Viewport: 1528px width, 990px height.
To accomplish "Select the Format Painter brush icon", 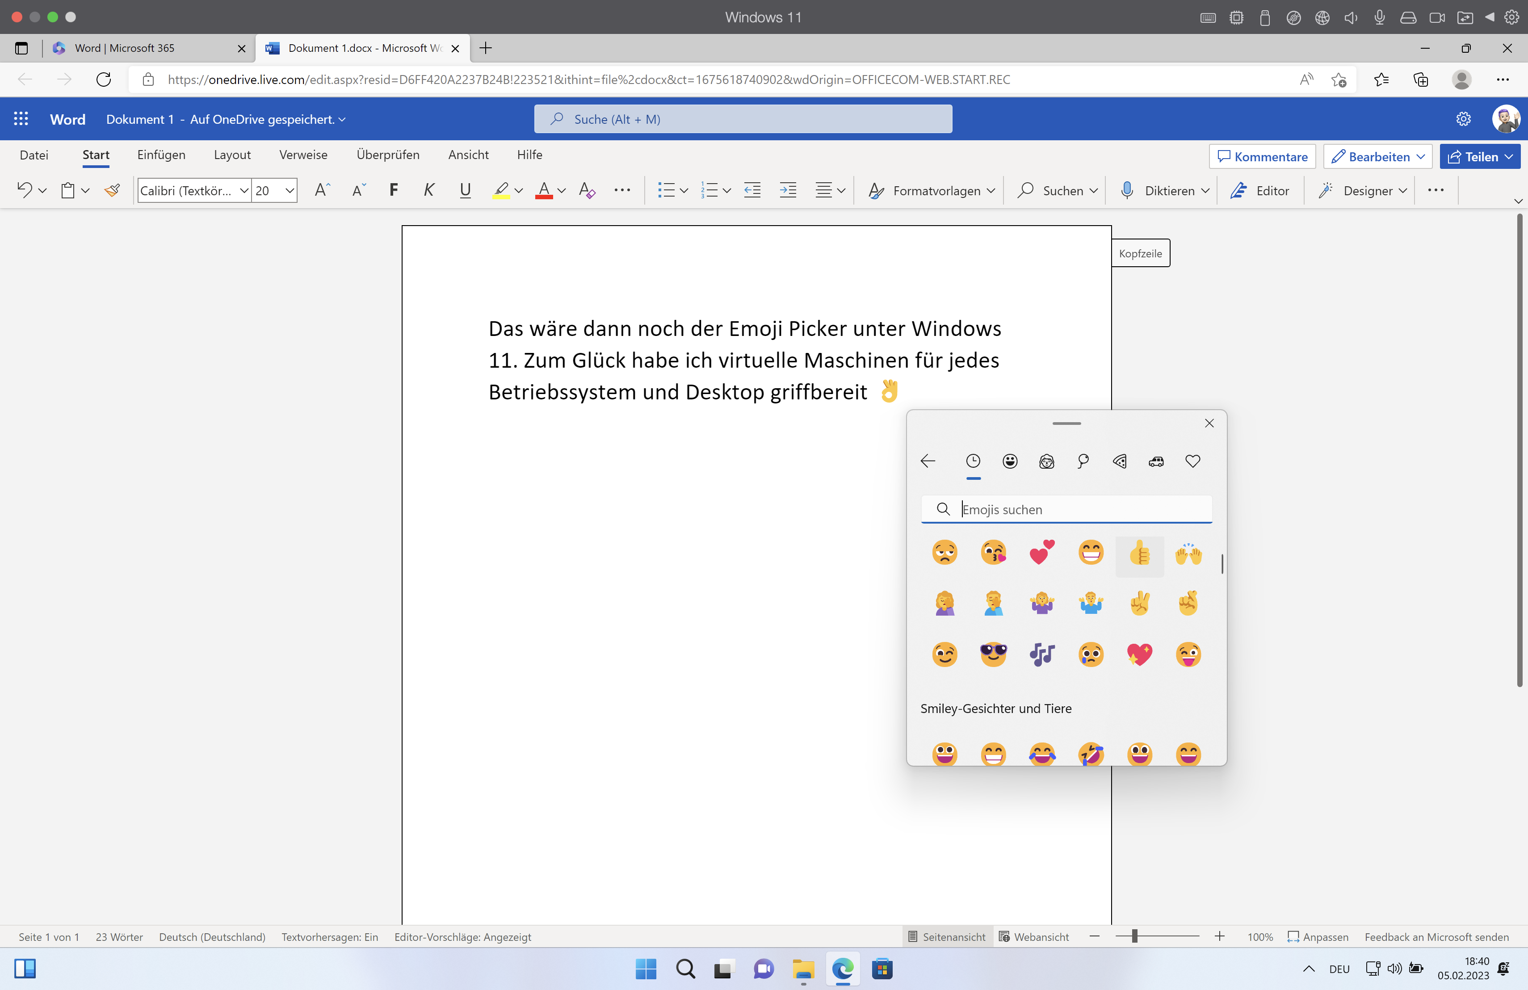I will tap(112, 190).
